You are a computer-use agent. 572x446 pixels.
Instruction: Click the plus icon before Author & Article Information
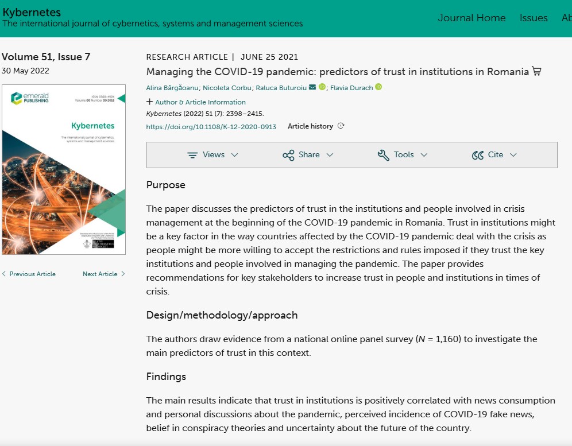[x=149, y=102]
